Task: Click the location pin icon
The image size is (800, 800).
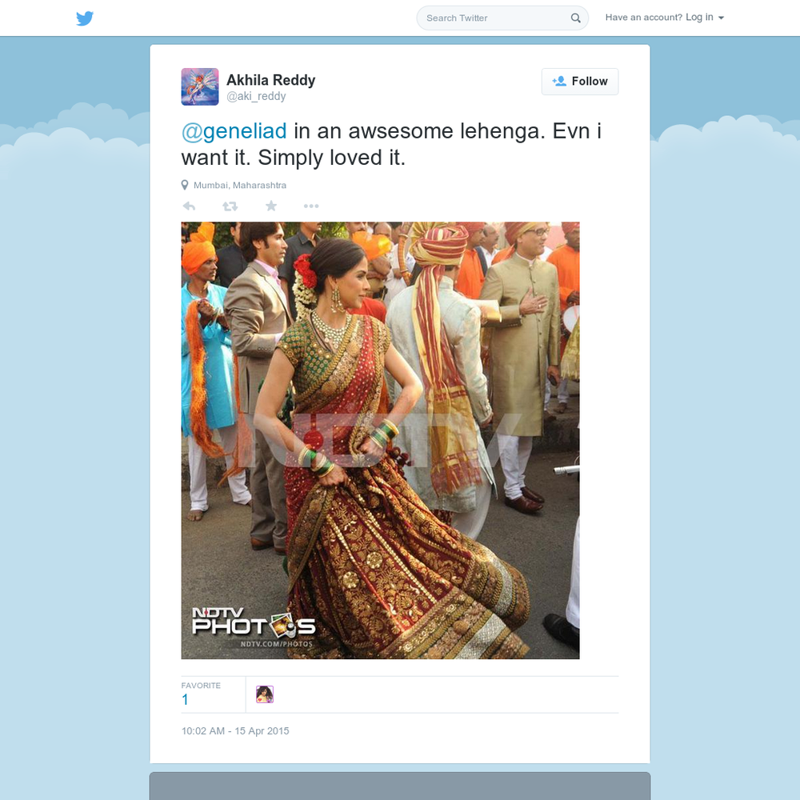Action: [185, 186]
